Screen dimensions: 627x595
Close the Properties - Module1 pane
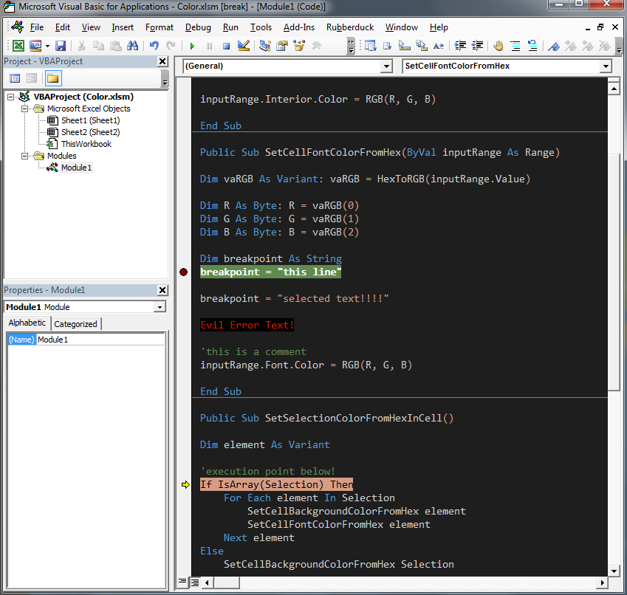tap(162, 290)
